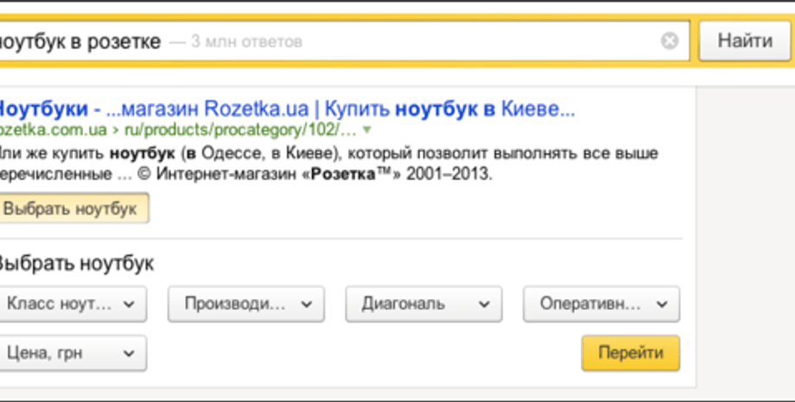Click the chevron on Диагональ dropdown
Viewport: 795px width, 402px height.
point(485,304)
